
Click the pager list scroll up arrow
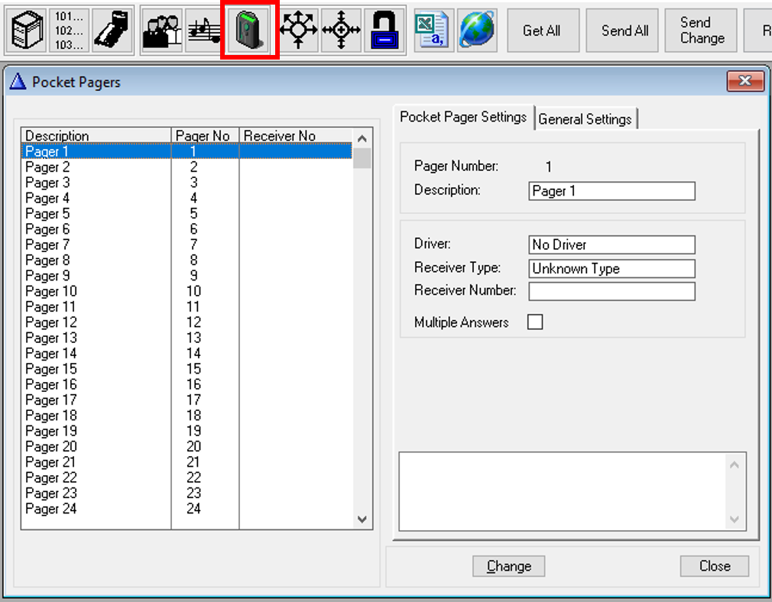point(362,138)
